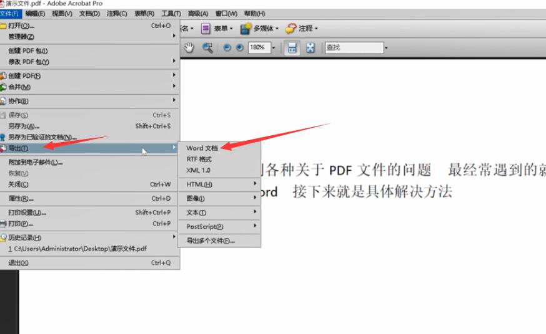Open the 高级(A) menu

(x=198, y=14)
